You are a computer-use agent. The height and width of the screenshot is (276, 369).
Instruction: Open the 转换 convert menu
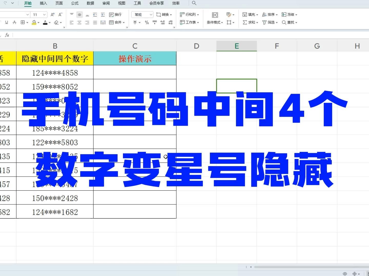164,15
